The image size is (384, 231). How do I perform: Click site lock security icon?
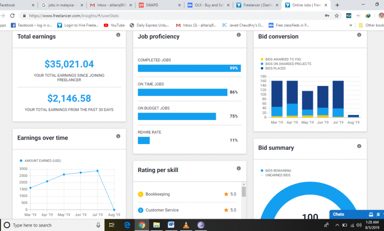[24, 16]
